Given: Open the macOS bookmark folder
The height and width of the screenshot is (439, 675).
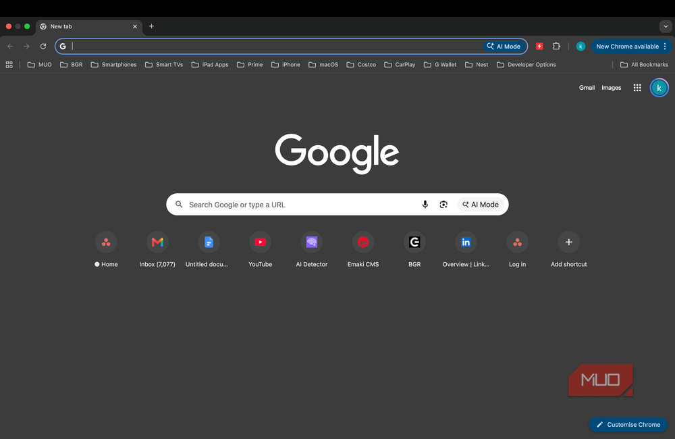Looking at the screenshot, I should pos(323,65).
